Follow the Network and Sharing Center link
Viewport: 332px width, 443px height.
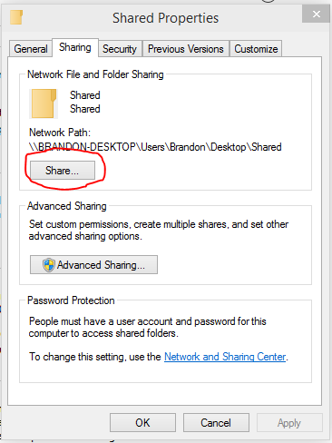225,357
